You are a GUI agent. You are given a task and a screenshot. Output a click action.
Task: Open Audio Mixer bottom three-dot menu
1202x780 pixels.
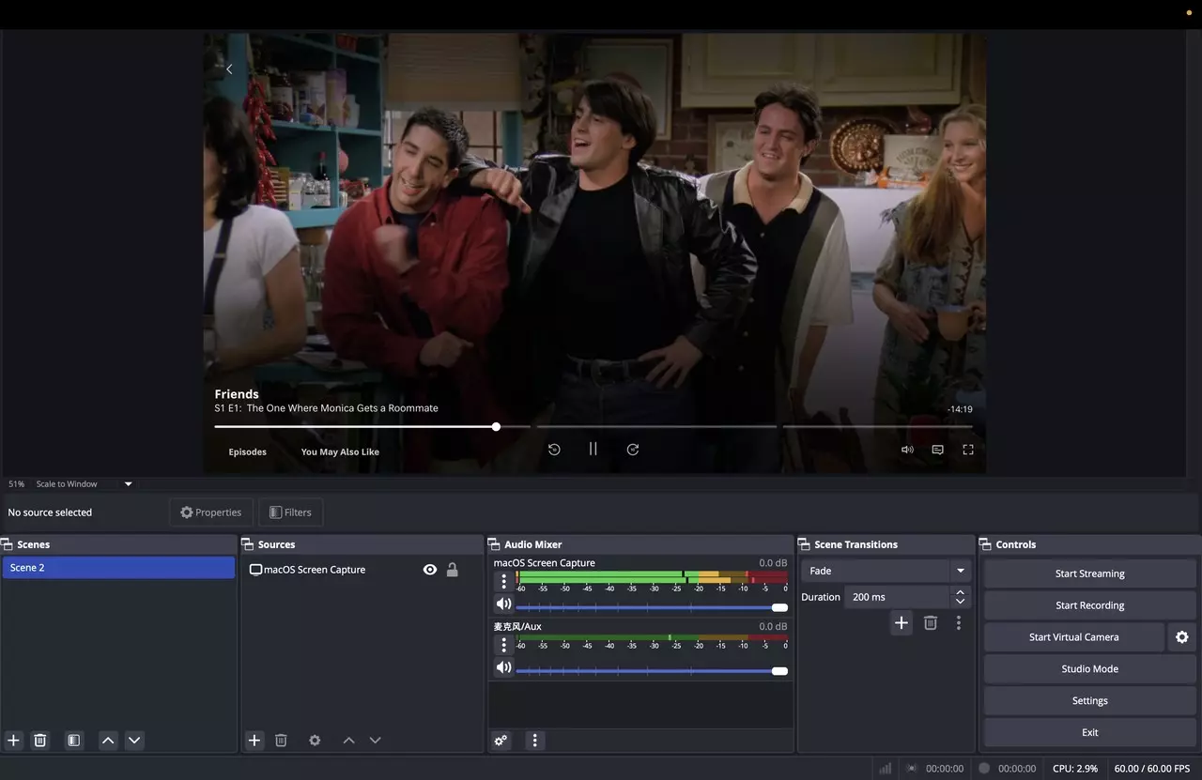535,741
